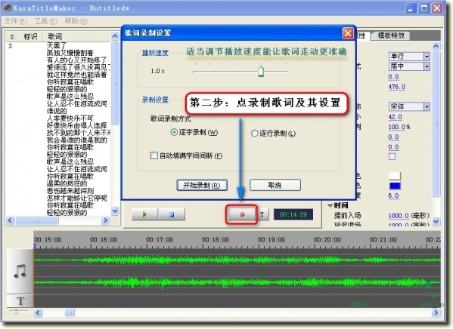453x329 pixels.
Task: Select the T text track icon
Action: 20,301
